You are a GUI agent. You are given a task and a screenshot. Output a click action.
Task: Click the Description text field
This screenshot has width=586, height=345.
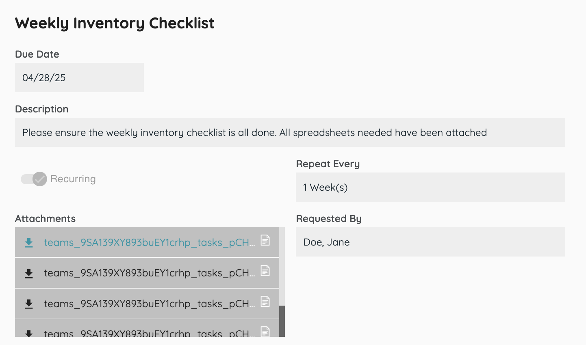click(290, 132)
